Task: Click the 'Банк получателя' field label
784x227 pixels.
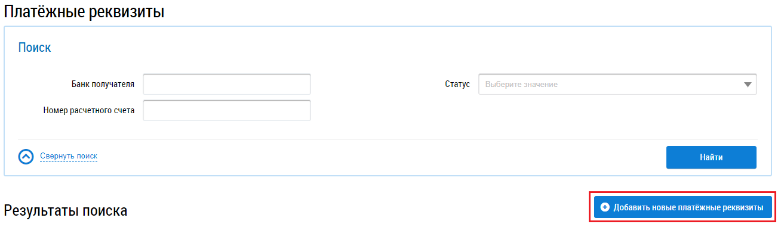Action: [x=103, y=85]
